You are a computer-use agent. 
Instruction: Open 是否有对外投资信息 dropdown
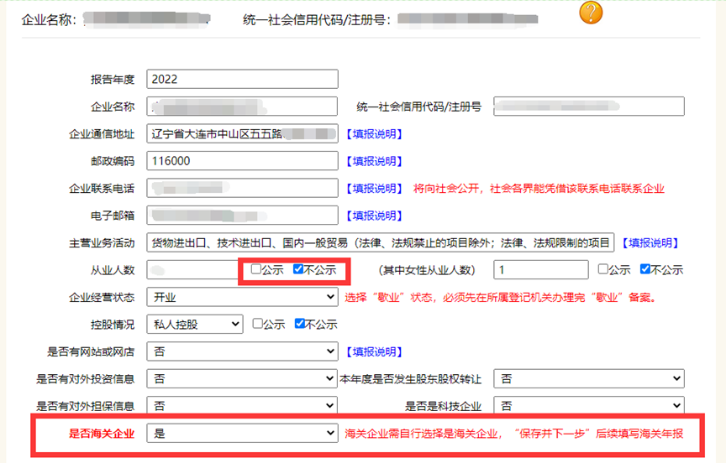[x=242, y=378]
